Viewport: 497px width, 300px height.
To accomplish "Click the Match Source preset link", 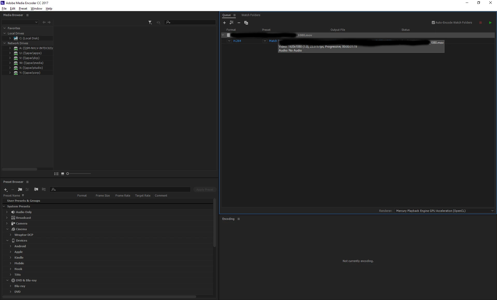I will coord(273,41).
